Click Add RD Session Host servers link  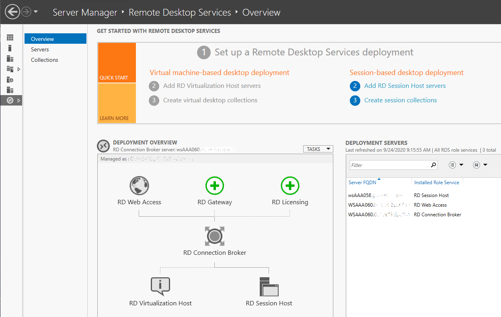(405, 86)
